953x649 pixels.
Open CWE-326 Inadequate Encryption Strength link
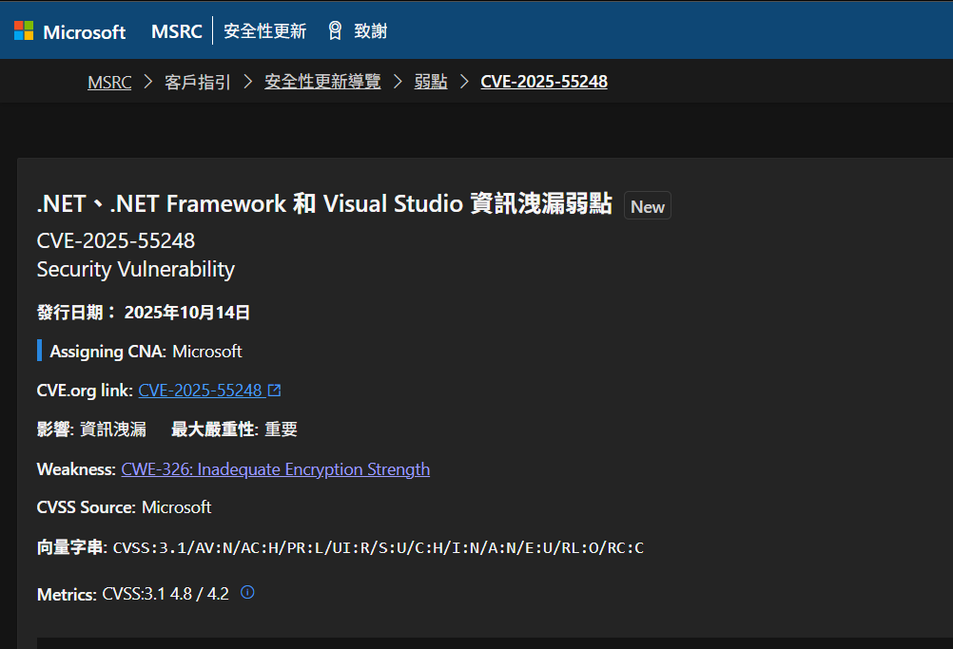[x=275, y=469]
